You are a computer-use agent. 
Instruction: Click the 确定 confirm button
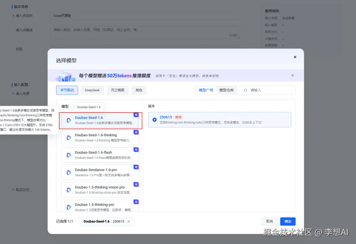[288, 221]
